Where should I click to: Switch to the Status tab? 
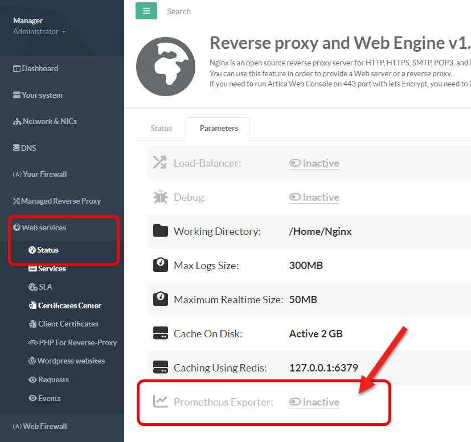161,128
